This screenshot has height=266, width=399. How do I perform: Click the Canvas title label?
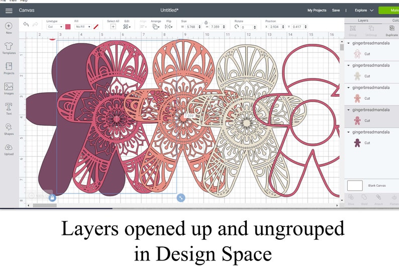pyautogui.click(x=27, y=11)
